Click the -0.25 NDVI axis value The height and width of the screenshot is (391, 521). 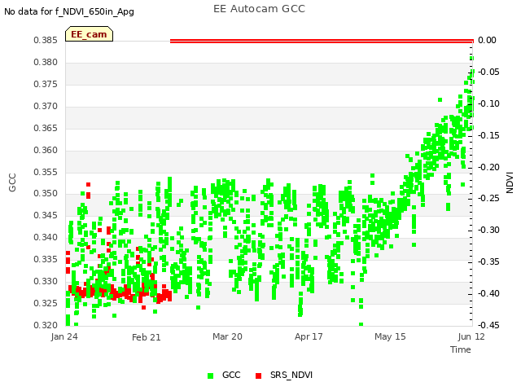(488, 198)
